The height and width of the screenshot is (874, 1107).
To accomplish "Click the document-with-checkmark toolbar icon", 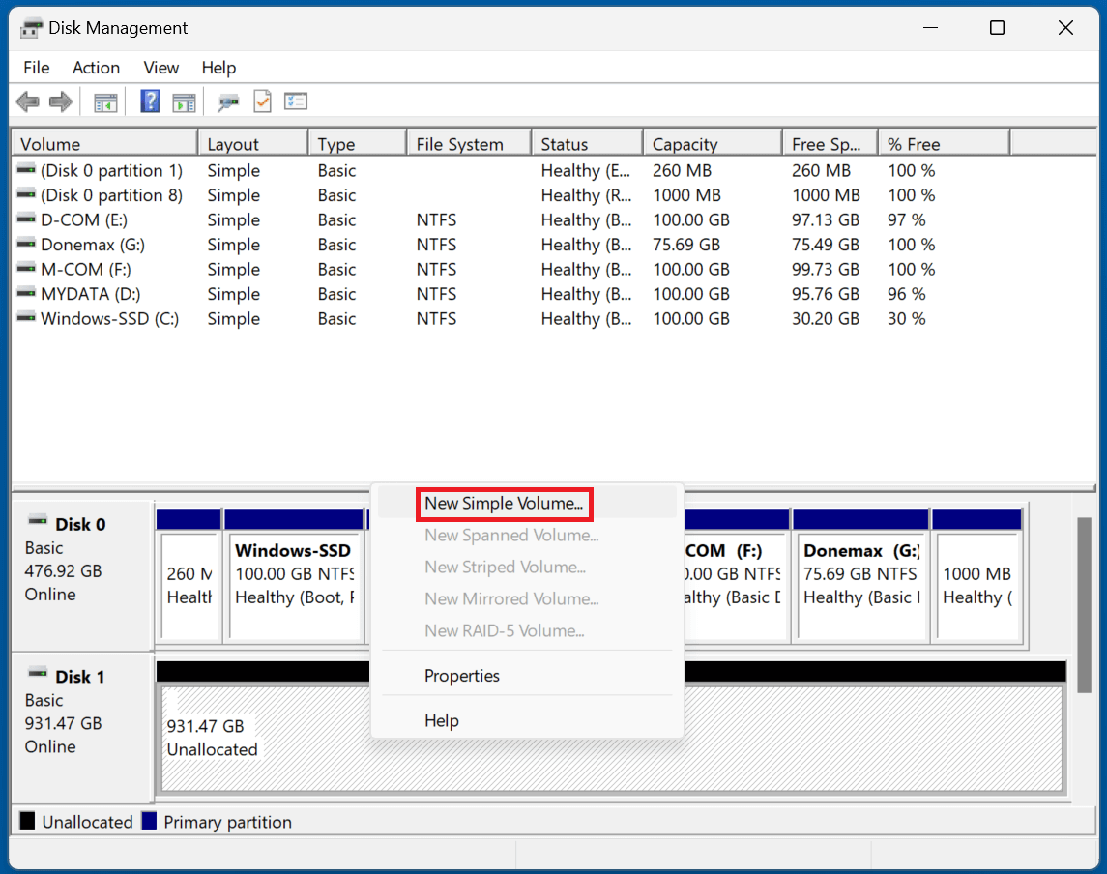I will [262, 102].
